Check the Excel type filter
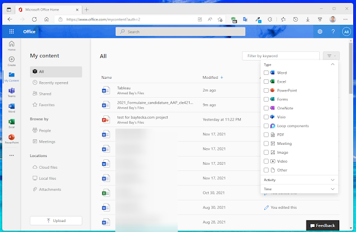 point(266,82)
